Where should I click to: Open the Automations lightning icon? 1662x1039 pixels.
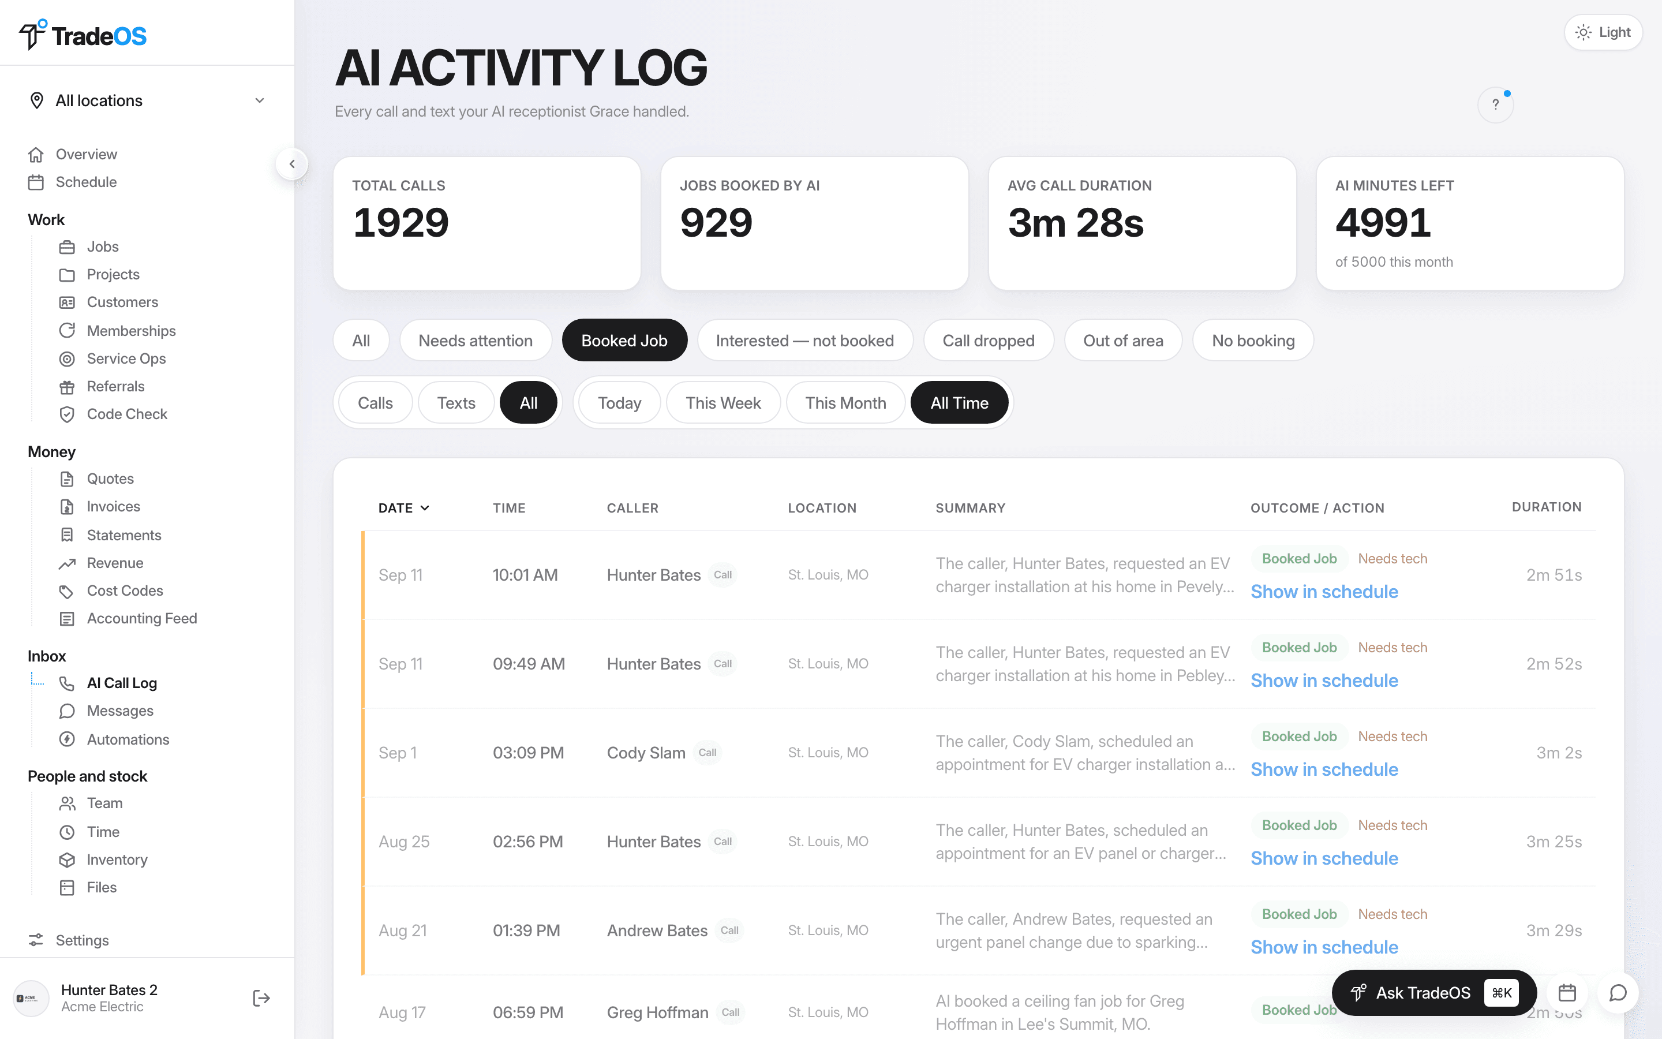[x=66, y=739]
